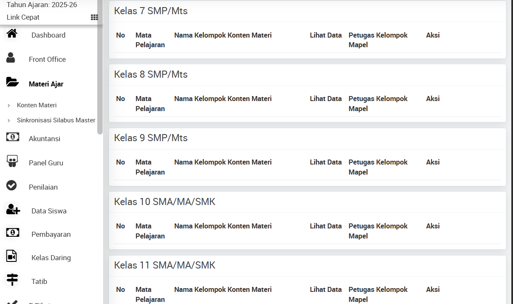Click the Kelas 7 SMP/Mts panel heading
The height and width of the screenshot is (304, 513).
click(151, 11)
